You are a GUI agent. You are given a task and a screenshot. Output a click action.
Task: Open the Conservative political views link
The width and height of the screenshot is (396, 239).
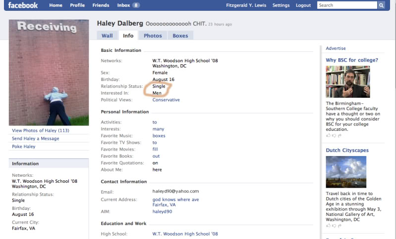pos(166,100)
